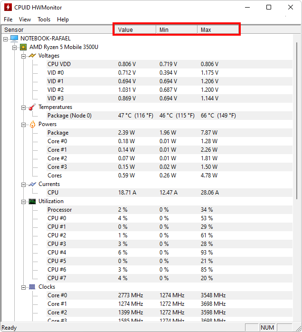Select the Powers Core #1 row
Screen dimensions: 302x332
click(x=170, y=150)
